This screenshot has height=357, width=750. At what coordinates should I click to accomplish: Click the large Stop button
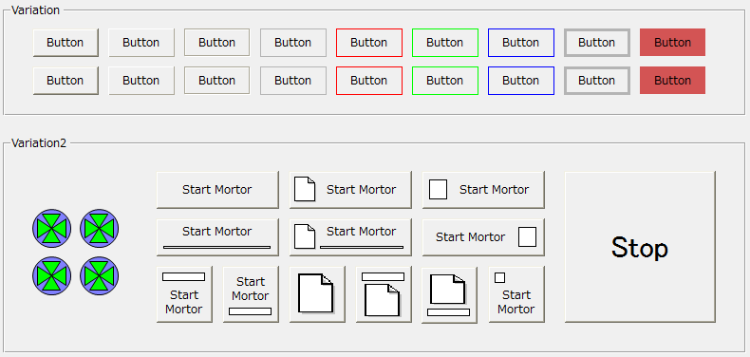point(640,247)
